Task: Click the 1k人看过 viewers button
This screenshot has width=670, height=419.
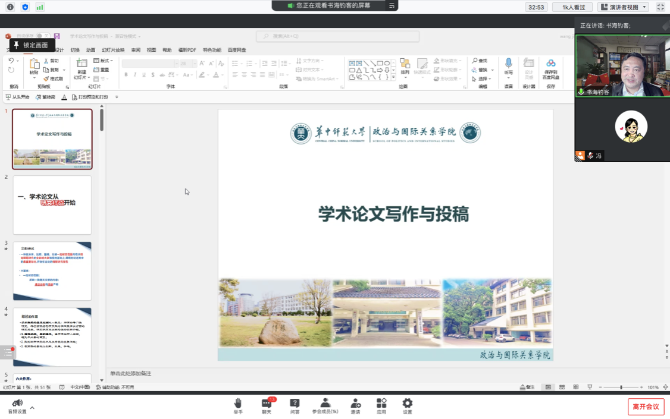Action: point(572,7)
